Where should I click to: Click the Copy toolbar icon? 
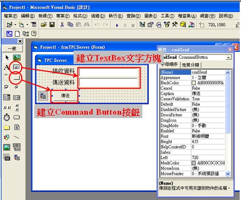[x=71, y=25]
